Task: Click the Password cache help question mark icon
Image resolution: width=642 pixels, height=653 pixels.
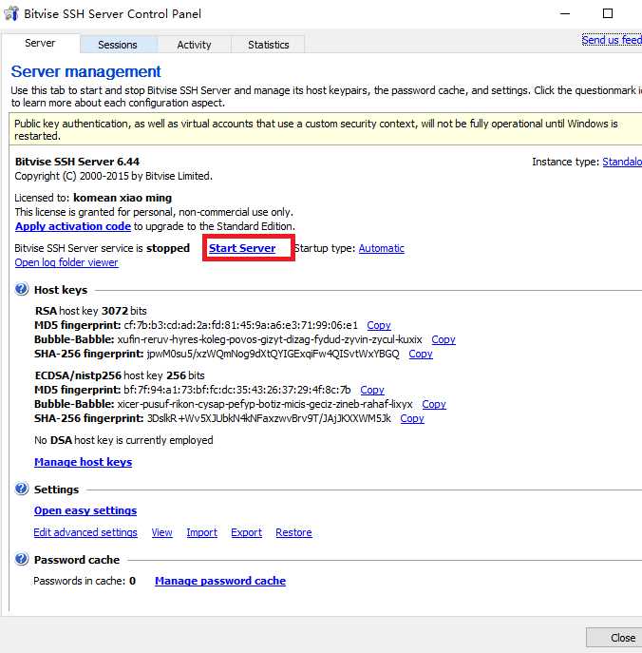Action: click(x=21, y=559)
